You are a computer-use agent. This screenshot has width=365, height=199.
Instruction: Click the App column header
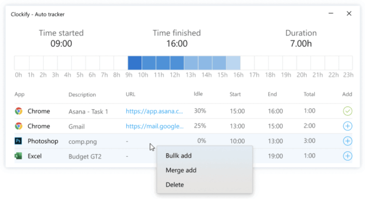pos(20,94)
